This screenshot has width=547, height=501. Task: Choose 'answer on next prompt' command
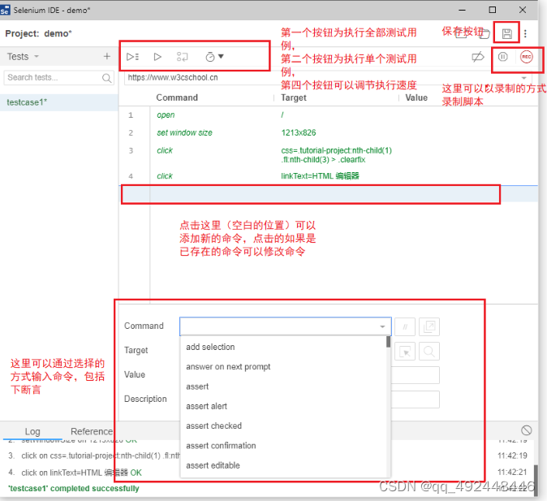point(283,366)
